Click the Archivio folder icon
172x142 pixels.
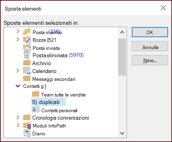(27, 63)
